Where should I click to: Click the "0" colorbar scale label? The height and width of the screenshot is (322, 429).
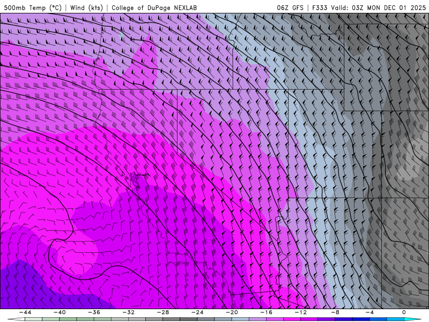(404, 312)
